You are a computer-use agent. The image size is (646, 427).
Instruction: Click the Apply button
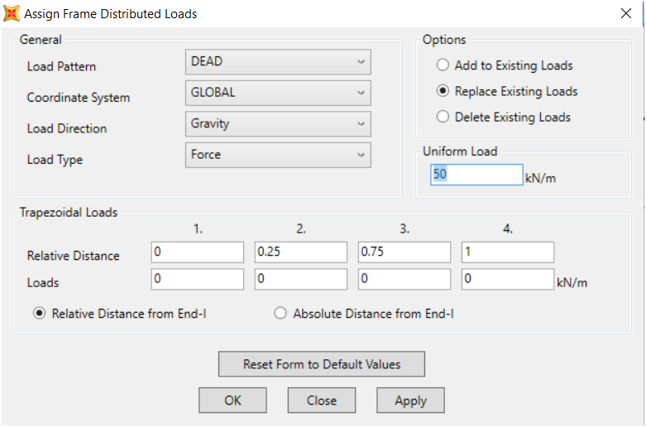[x=410, y=401]
